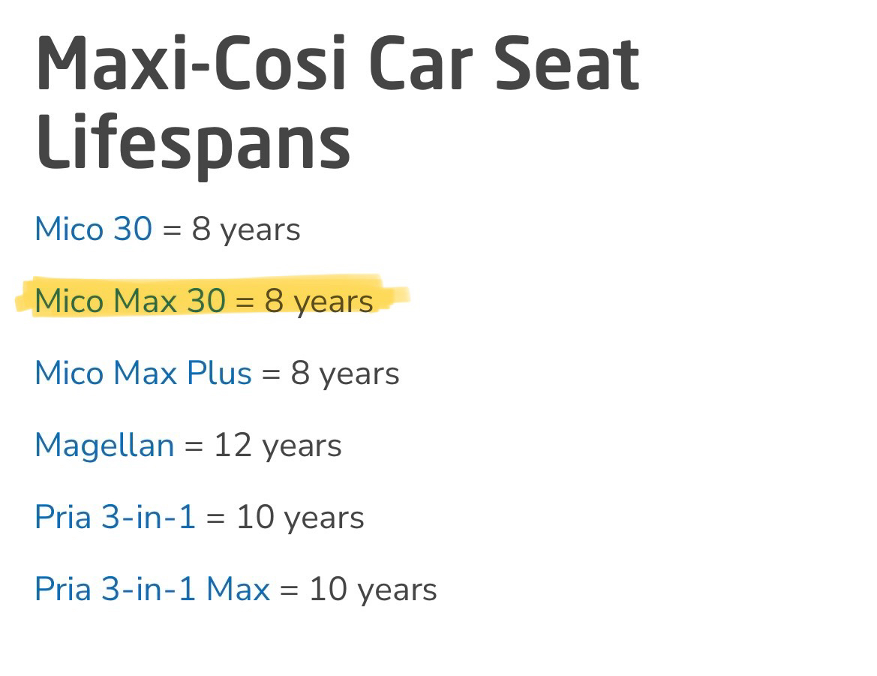Visit the Pria 3-in-1 Max link
This screenshot has height=676, width=877.
152,589
